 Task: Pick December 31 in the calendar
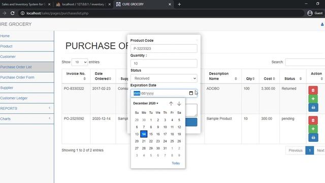[x=165, y=148]
